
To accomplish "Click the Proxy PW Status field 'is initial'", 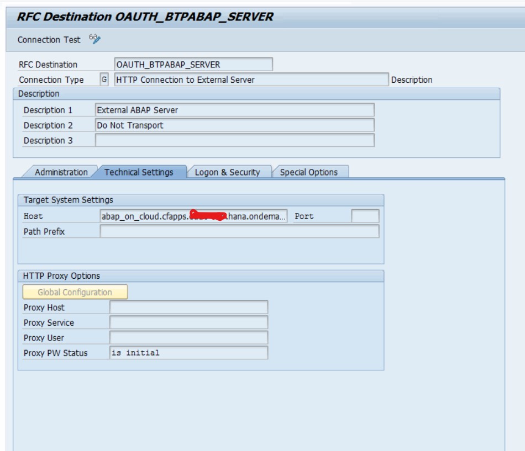I will [189, 353].
